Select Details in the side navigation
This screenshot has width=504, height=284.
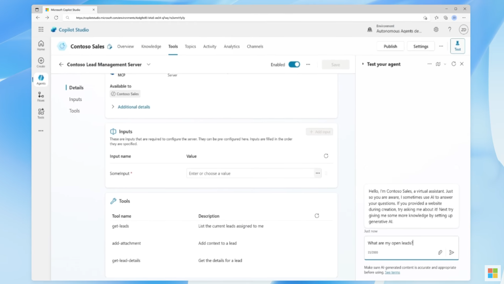76,87
